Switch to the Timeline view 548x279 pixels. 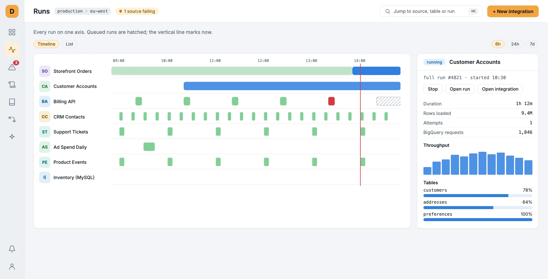[46, 44]
